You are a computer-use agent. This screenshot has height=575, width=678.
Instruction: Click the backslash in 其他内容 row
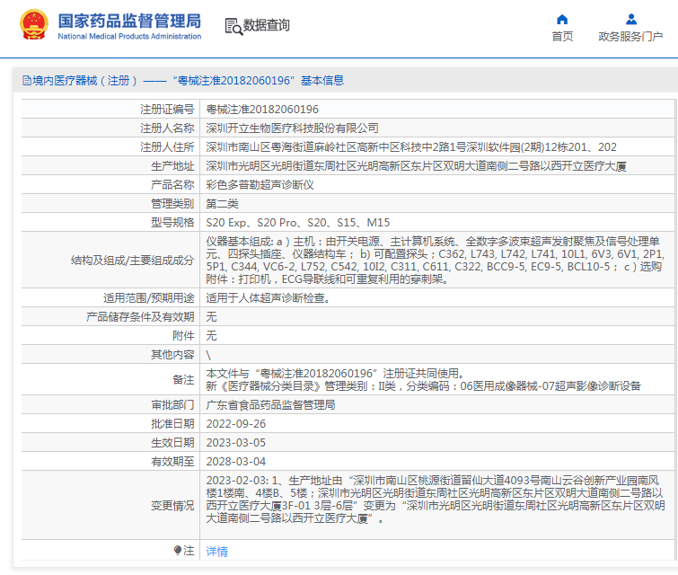pyautogui.click(x=208, y=355)
